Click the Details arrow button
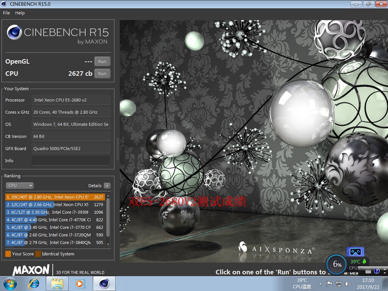The width and height of the screenshot is (388, 291). (x=107, y=186)
